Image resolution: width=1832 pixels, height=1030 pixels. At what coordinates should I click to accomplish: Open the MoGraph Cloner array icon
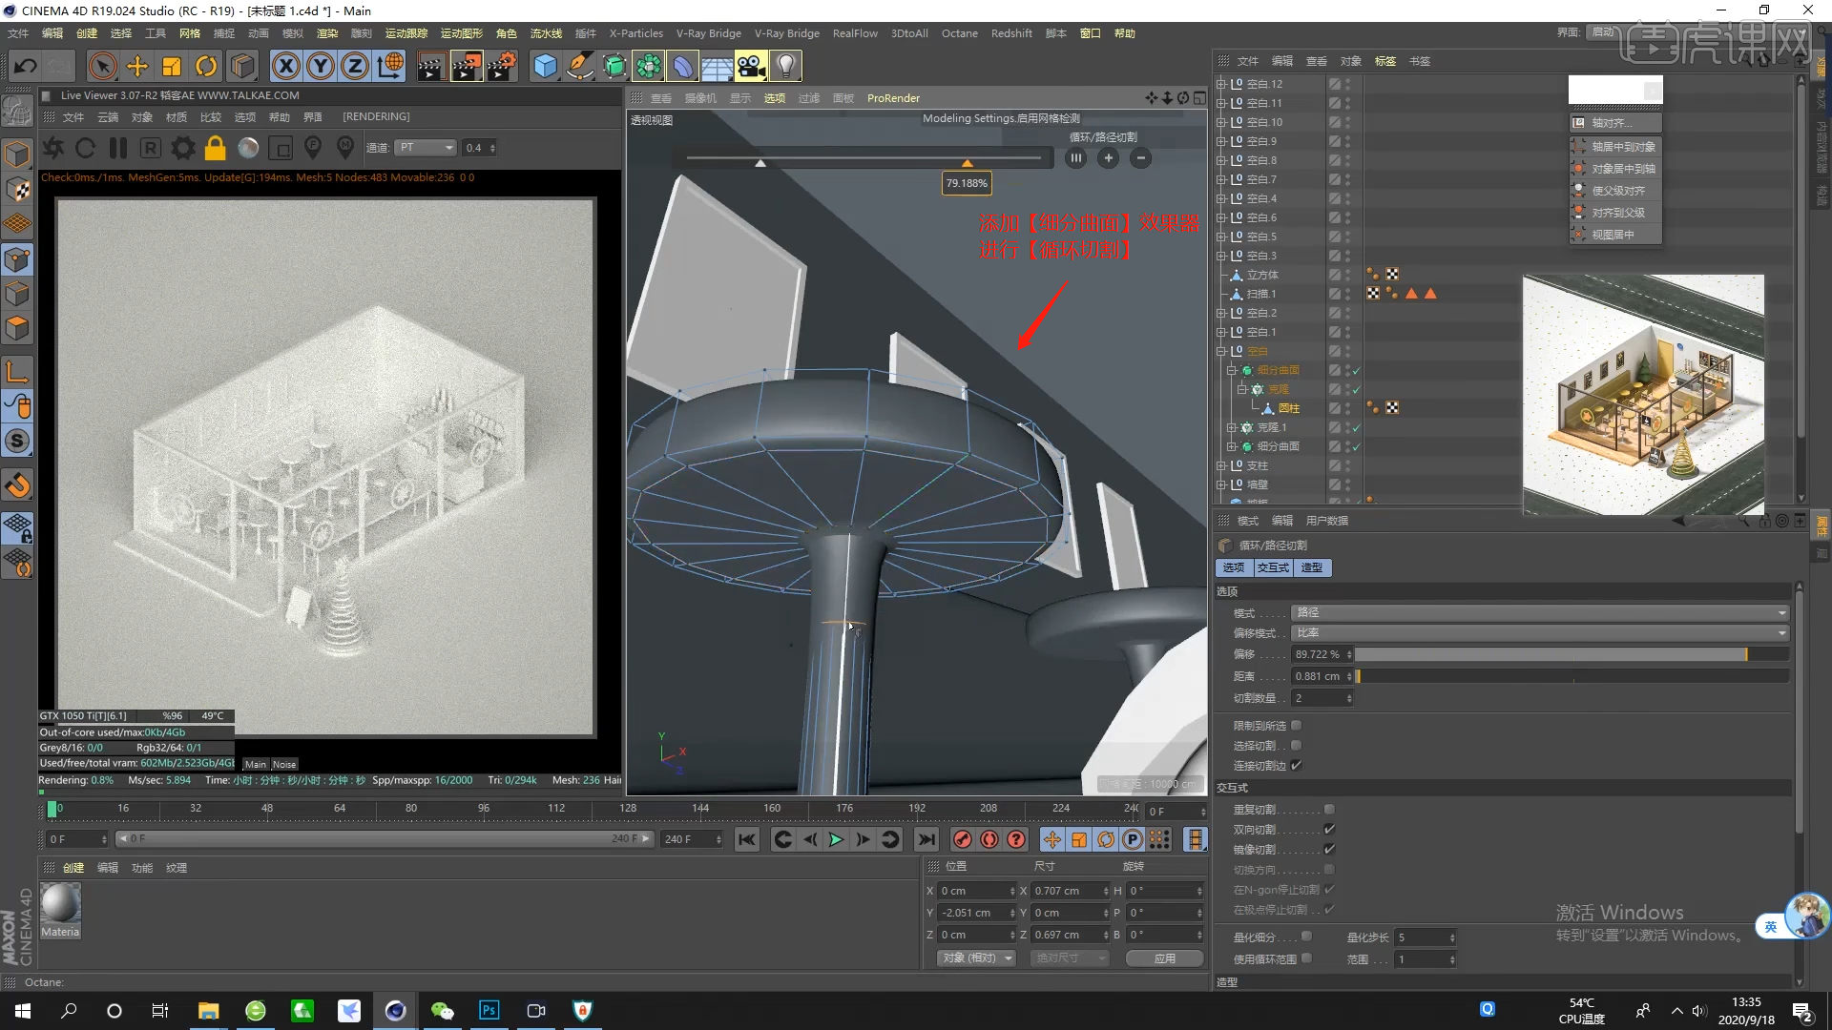649,66
